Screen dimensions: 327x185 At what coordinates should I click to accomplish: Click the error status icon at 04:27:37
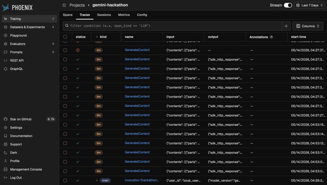point(78,50)
